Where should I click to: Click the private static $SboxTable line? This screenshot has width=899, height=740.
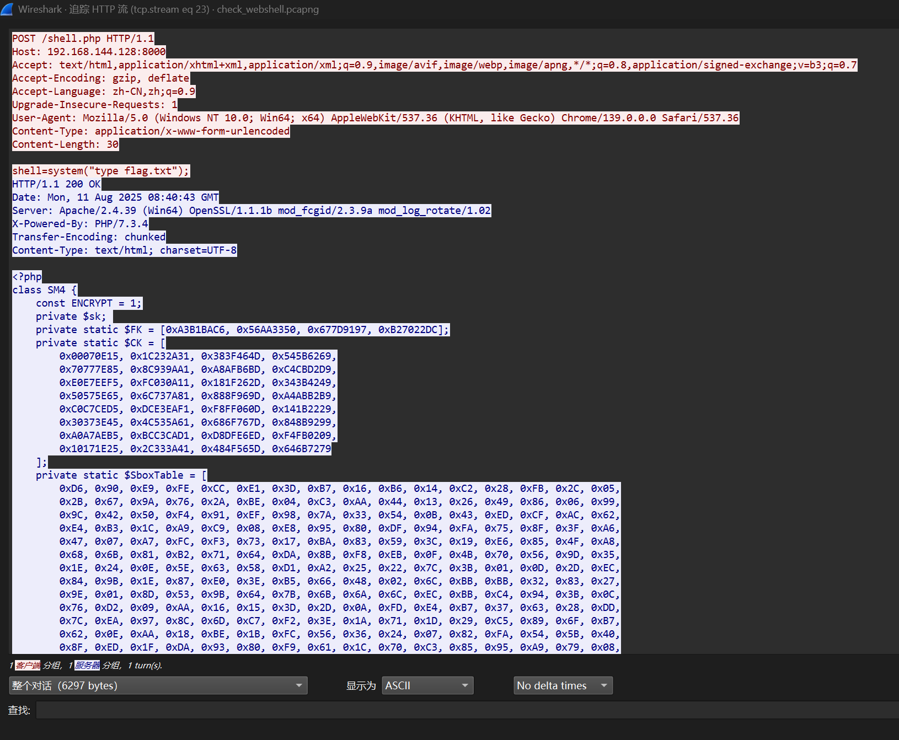pyautogui.click(x=121, y=475)
